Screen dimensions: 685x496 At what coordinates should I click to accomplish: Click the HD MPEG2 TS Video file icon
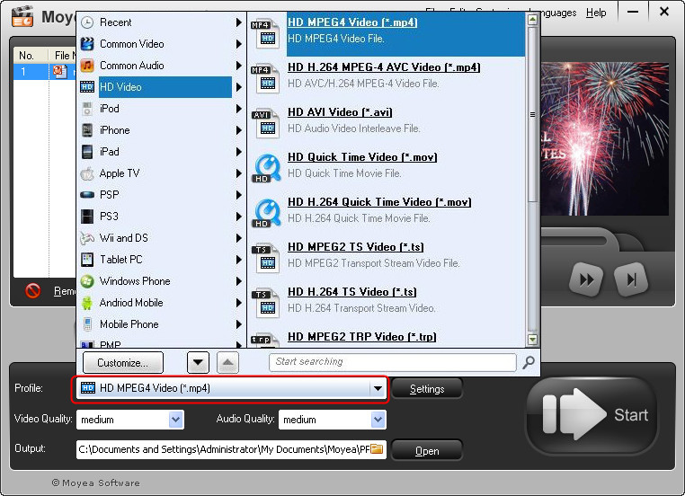click(265, 258)
